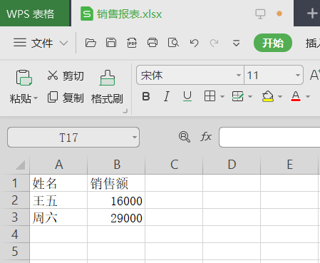The image size is (320, 263).
Task: Select column A header
Action: 58,165
